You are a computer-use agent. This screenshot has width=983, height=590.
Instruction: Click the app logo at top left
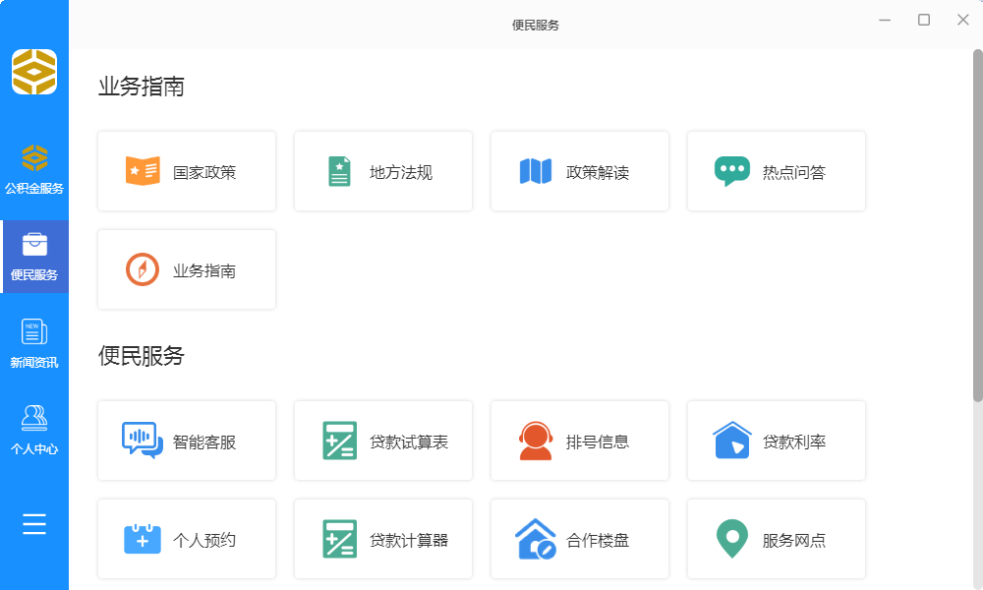coord(34,72)
